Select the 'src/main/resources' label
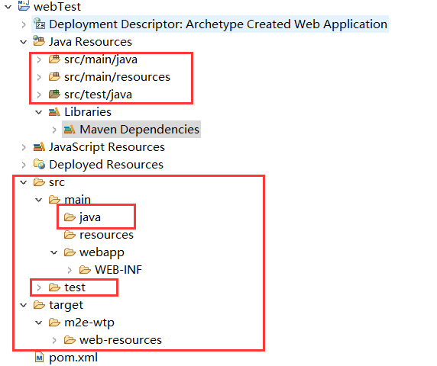Screen dimensions: 437x366 tap(117, 77)
